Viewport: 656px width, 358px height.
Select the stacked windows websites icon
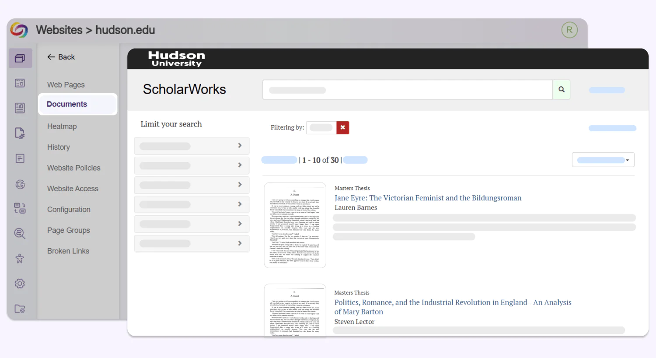pos(20,58)
